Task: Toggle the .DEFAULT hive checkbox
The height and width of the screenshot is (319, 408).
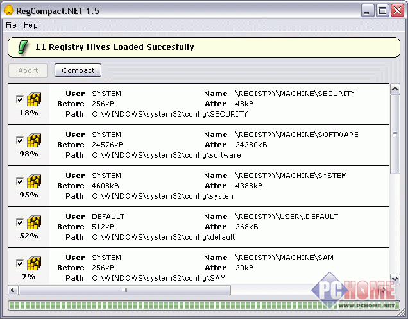Action: [x=20, y=222]
